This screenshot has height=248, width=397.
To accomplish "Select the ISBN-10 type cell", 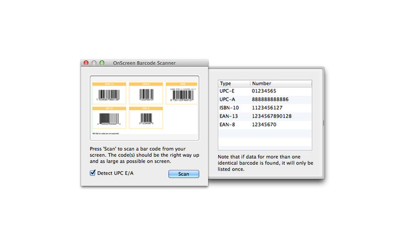I will pyautogui.click(x=229, y=108).
